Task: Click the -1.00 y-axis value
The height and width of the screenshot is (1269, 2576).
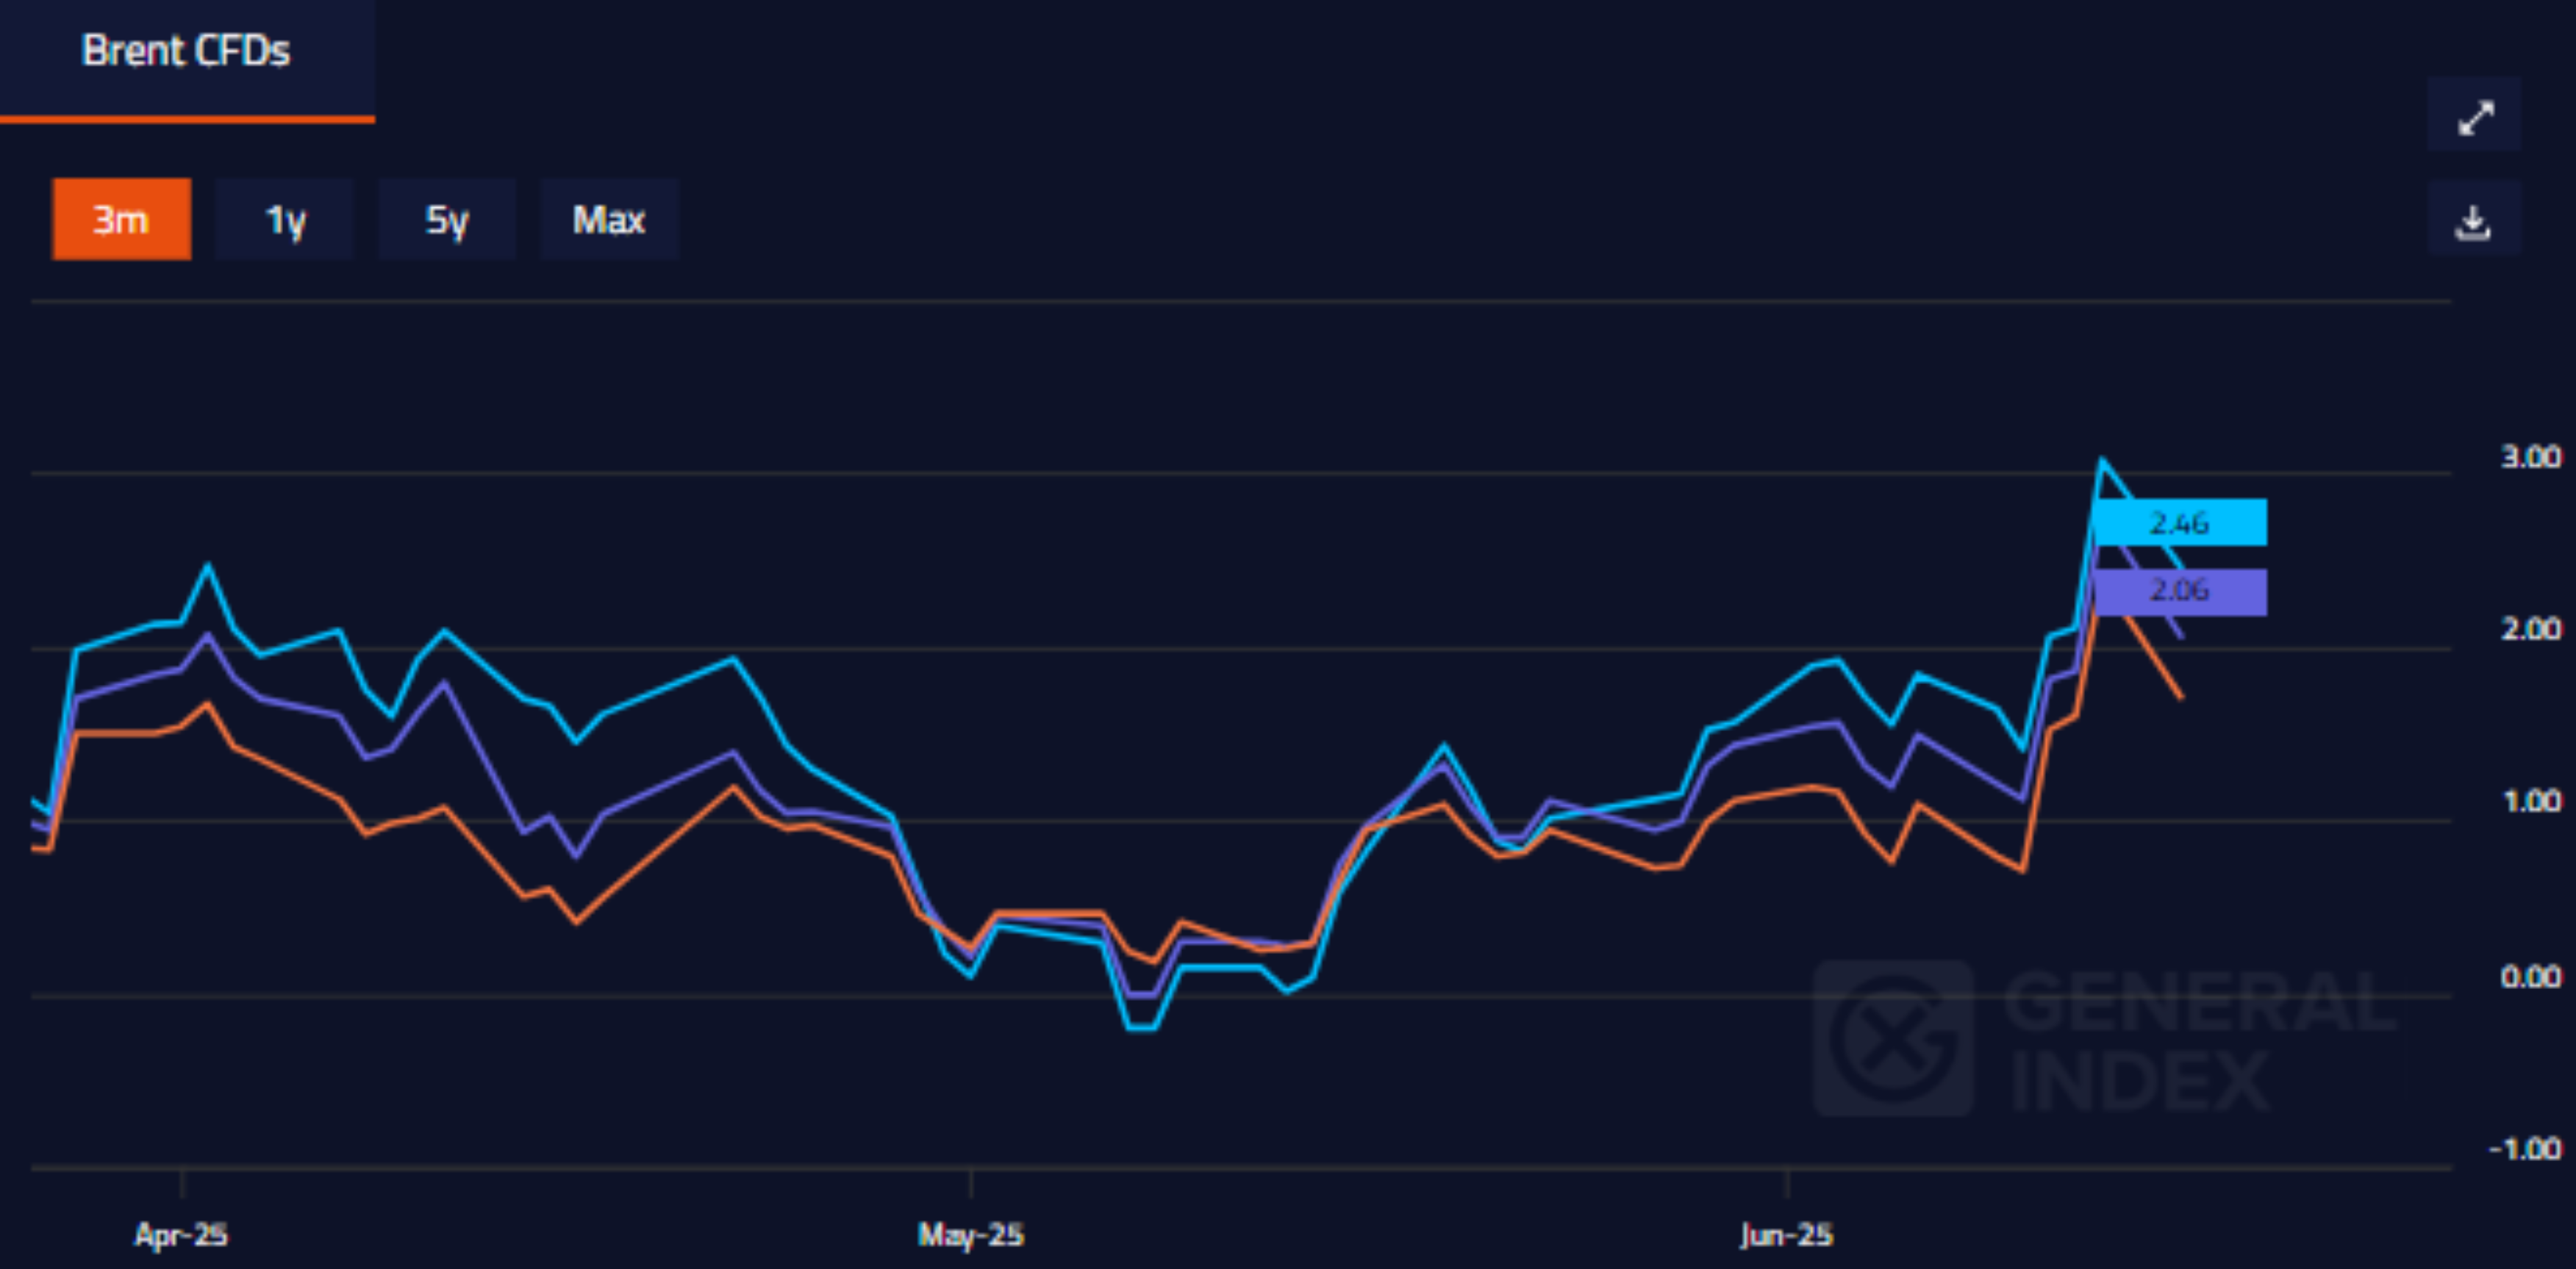Action: click(2526, 1149)
